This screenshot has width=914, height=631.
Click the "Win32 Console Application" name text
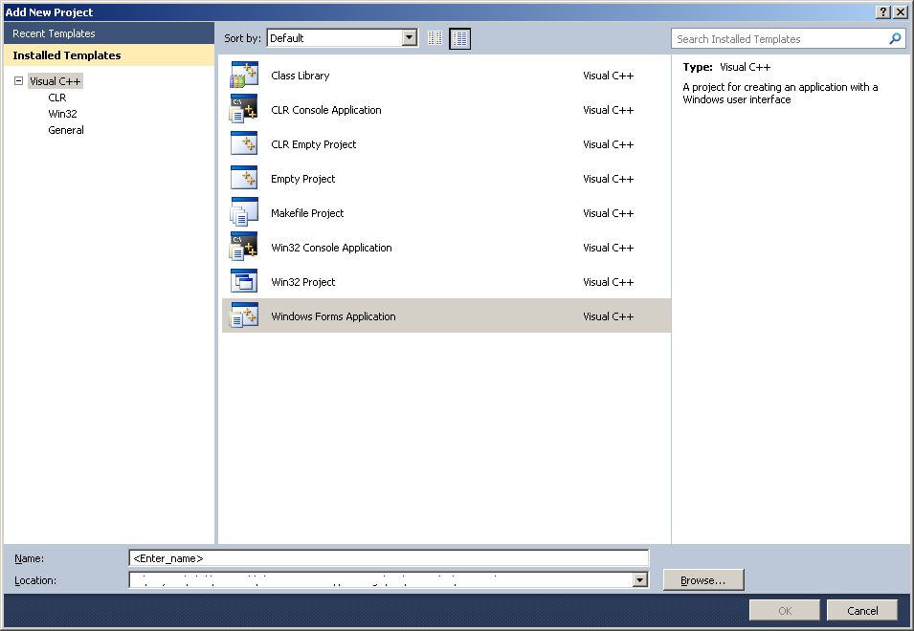tap(331, 247)
